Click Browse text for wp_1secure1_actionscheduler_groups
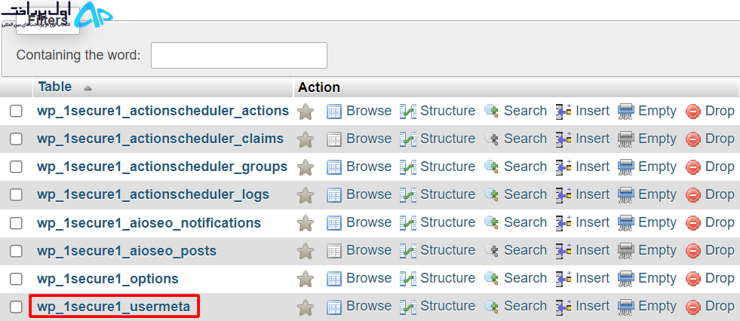 pyautogui.click(x=369, y=167)
